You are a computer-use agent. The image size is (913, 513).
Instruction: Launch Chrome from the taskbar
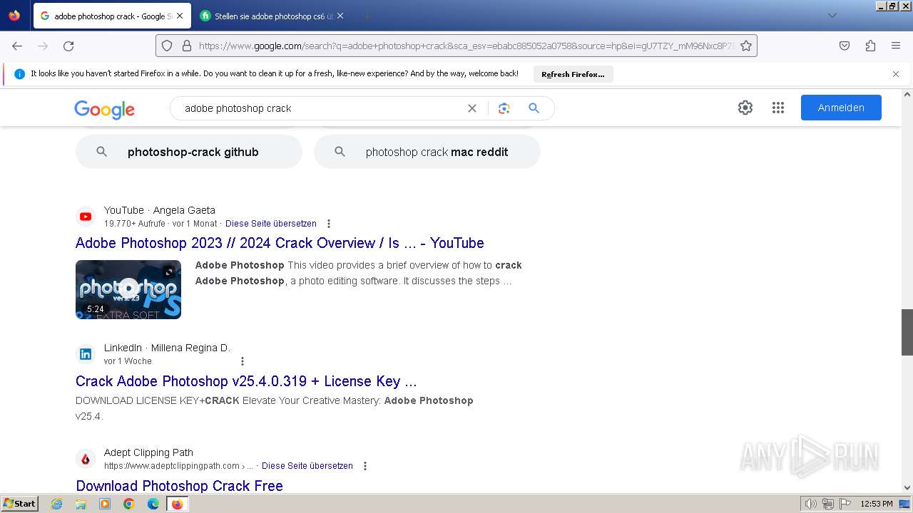pyautogui.click(x=129, y=504)
